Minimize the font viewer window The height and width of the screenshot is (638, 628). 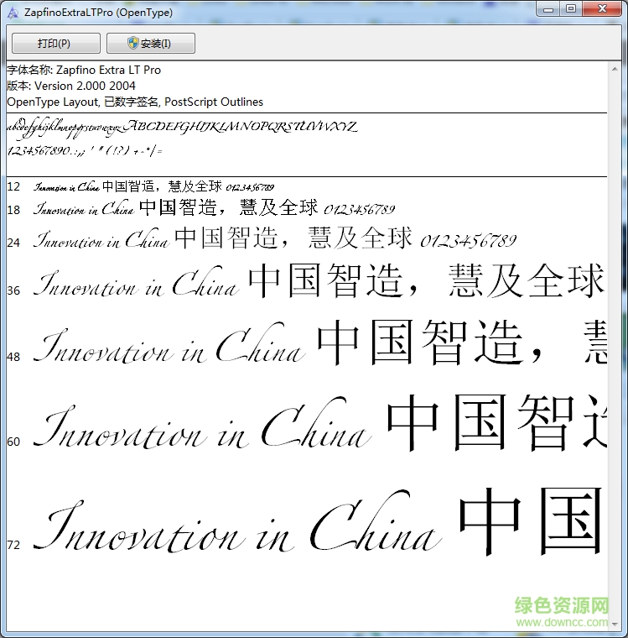coord(548,9)
